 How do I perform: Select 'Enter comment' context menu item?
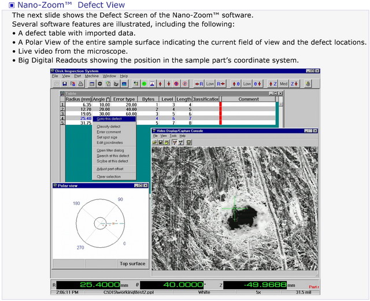coord(114,132)
